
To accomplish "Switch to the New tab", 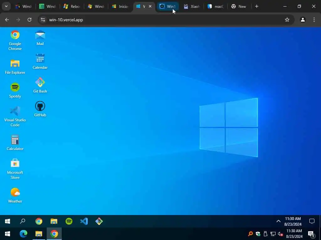I will (x=239, y=7).
